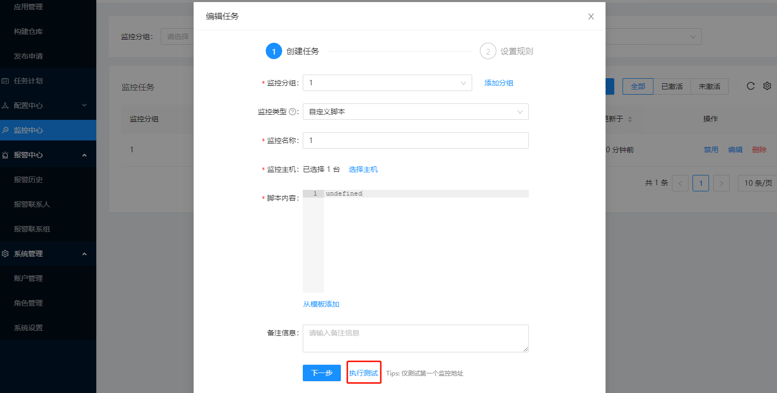Open the 监控类型 dropdown showing 自定义脚本
Image resolution: width=777 pixels, height=393 pixels.
pos(416,112)
